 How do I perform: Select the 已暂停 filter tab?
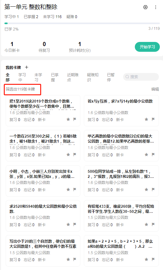click(x=111, y=77)
